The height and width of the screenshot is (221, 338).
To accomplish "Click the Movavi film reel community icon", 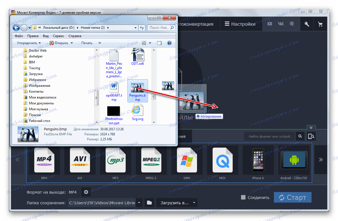I will [291, 24].
